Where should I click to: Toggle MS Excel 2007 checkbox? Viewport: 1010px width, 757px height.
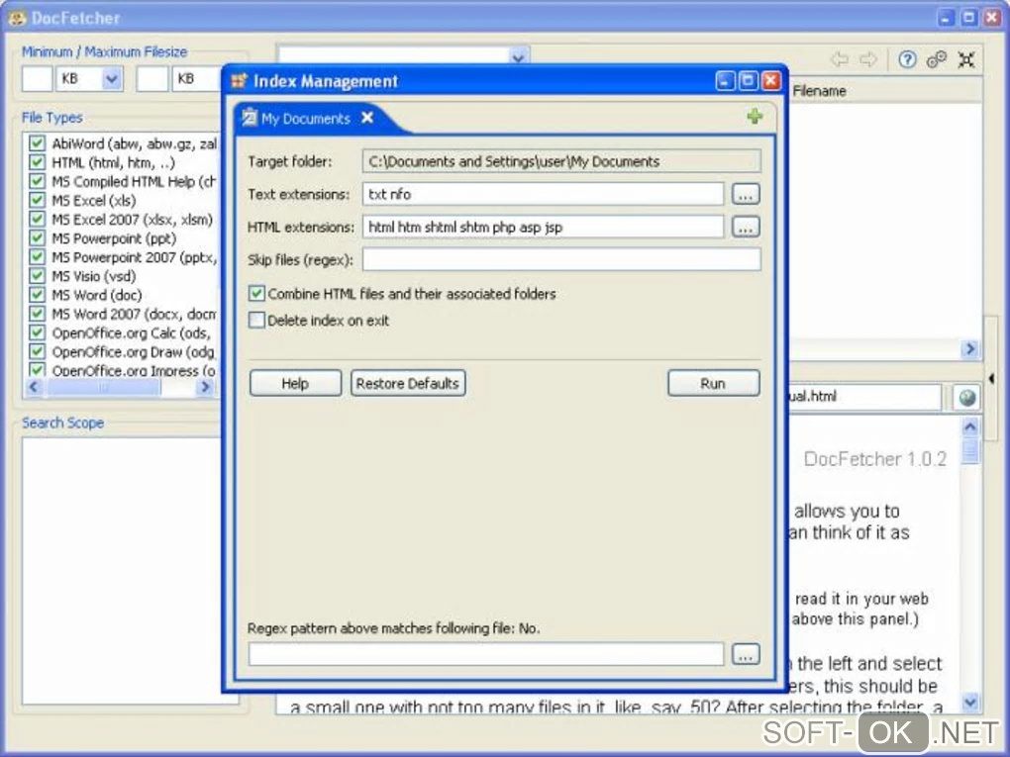[x=38, y=219]
